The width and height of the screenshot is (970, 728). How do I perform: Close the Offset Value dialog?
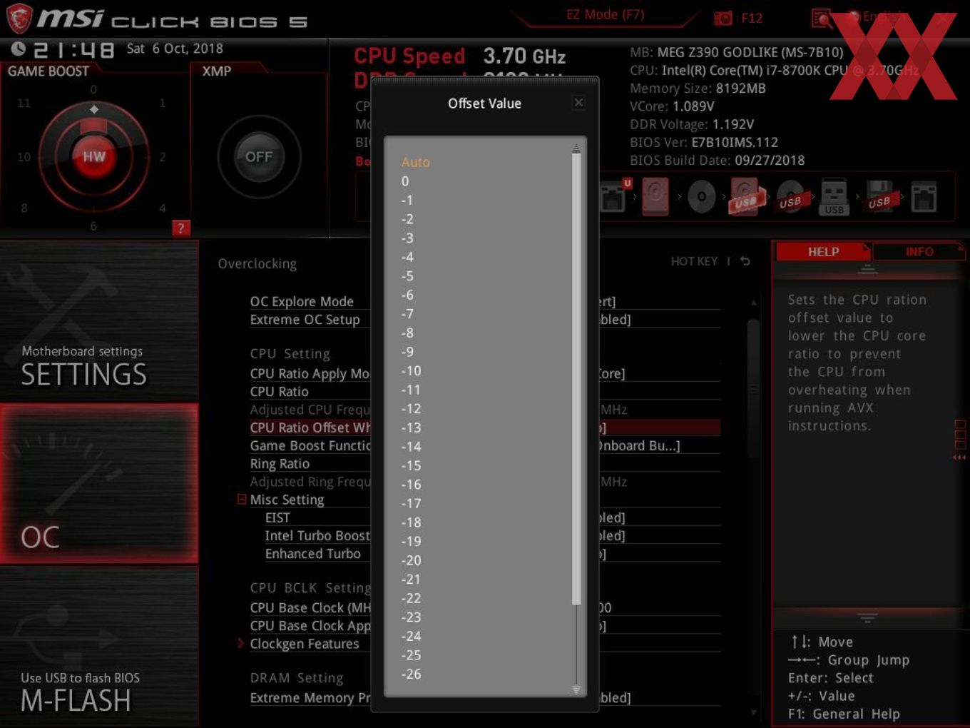[578, 103]
